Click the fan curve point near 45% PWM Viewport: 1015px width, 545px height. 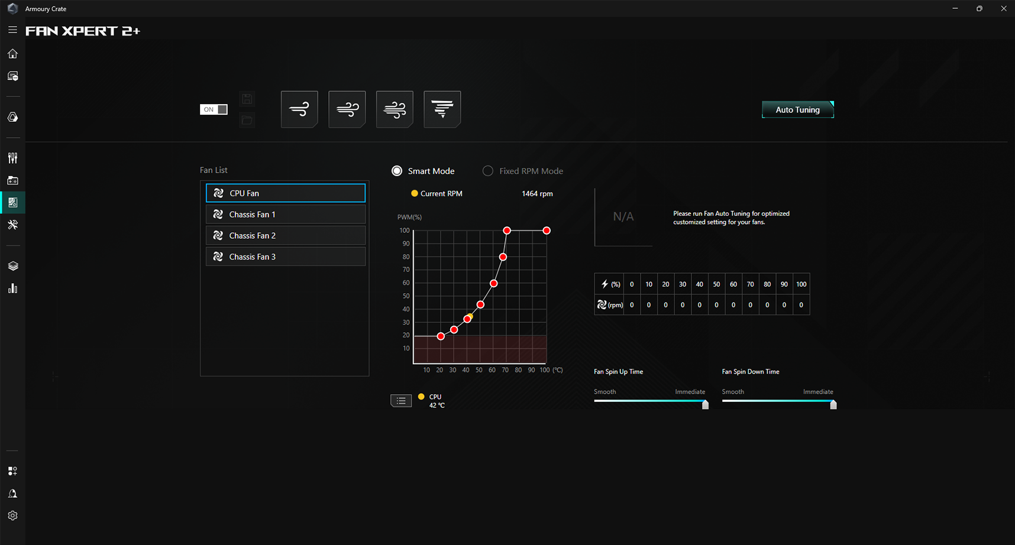coord(480,304)
